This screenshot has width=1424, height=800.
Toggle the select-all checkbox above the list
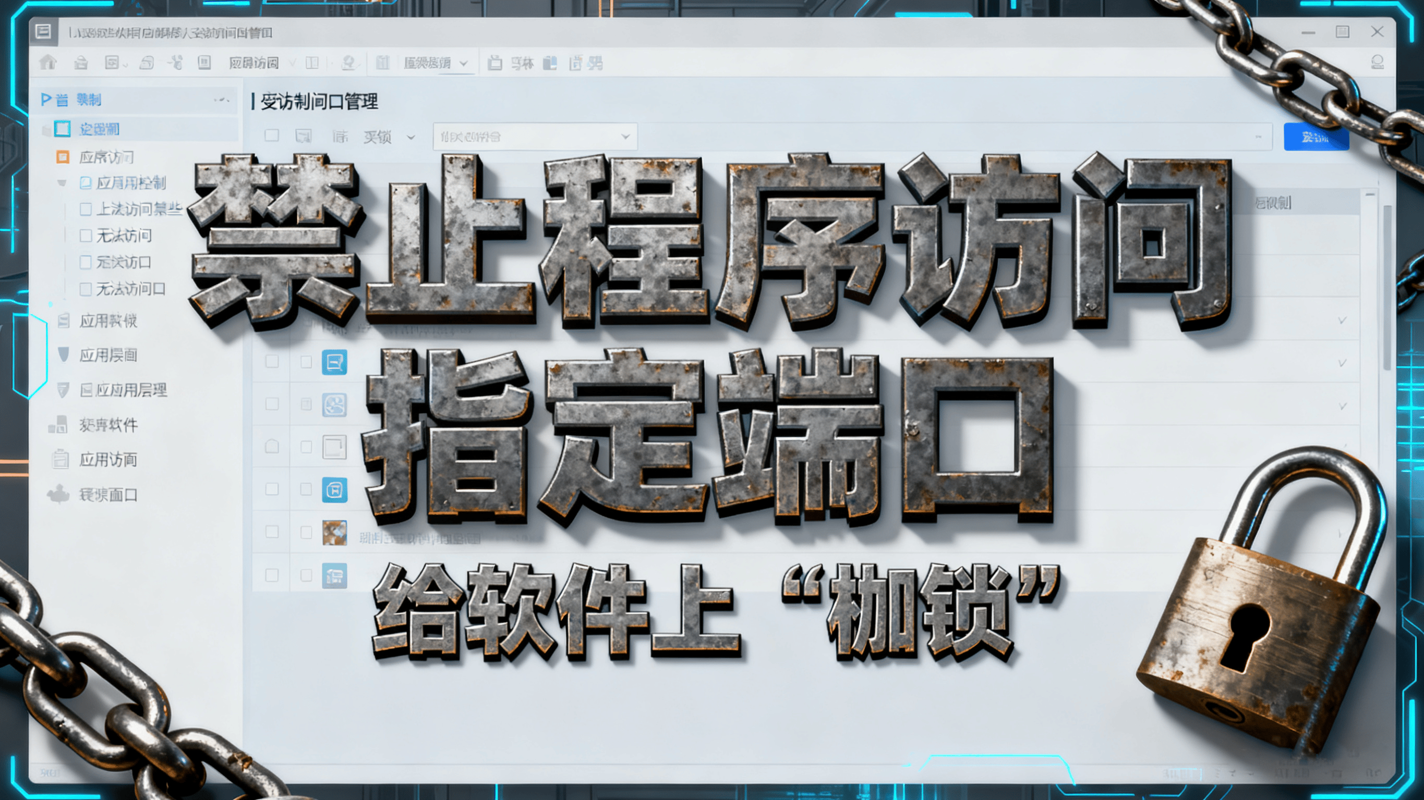(x=271, y=136)
